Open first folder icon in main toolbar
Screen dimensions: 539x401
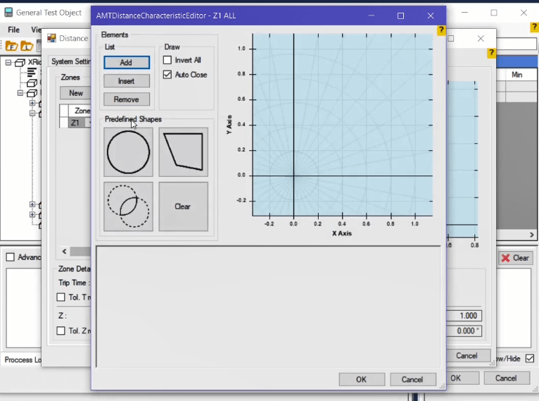11,47
